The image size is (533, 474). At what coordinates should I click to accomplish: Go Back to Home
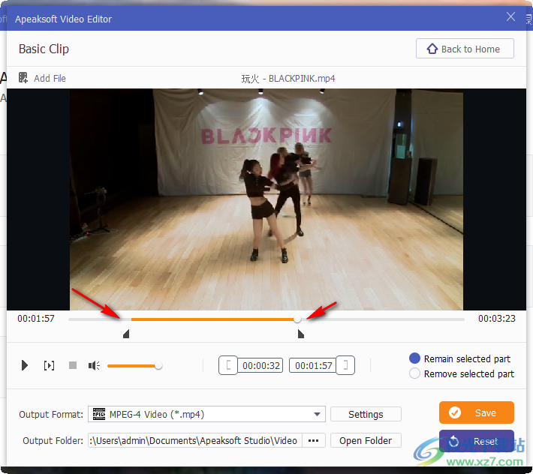(x=465, y=49)
